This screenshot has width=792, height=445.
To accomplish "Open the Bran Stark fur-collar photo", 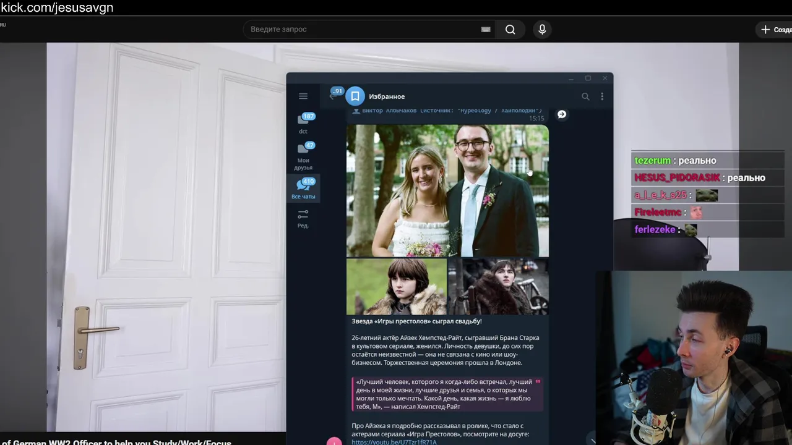I will point(397,287).
